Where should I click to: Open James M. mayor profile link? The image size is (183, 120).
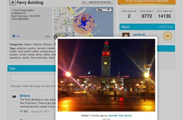[x=139, y=35]
